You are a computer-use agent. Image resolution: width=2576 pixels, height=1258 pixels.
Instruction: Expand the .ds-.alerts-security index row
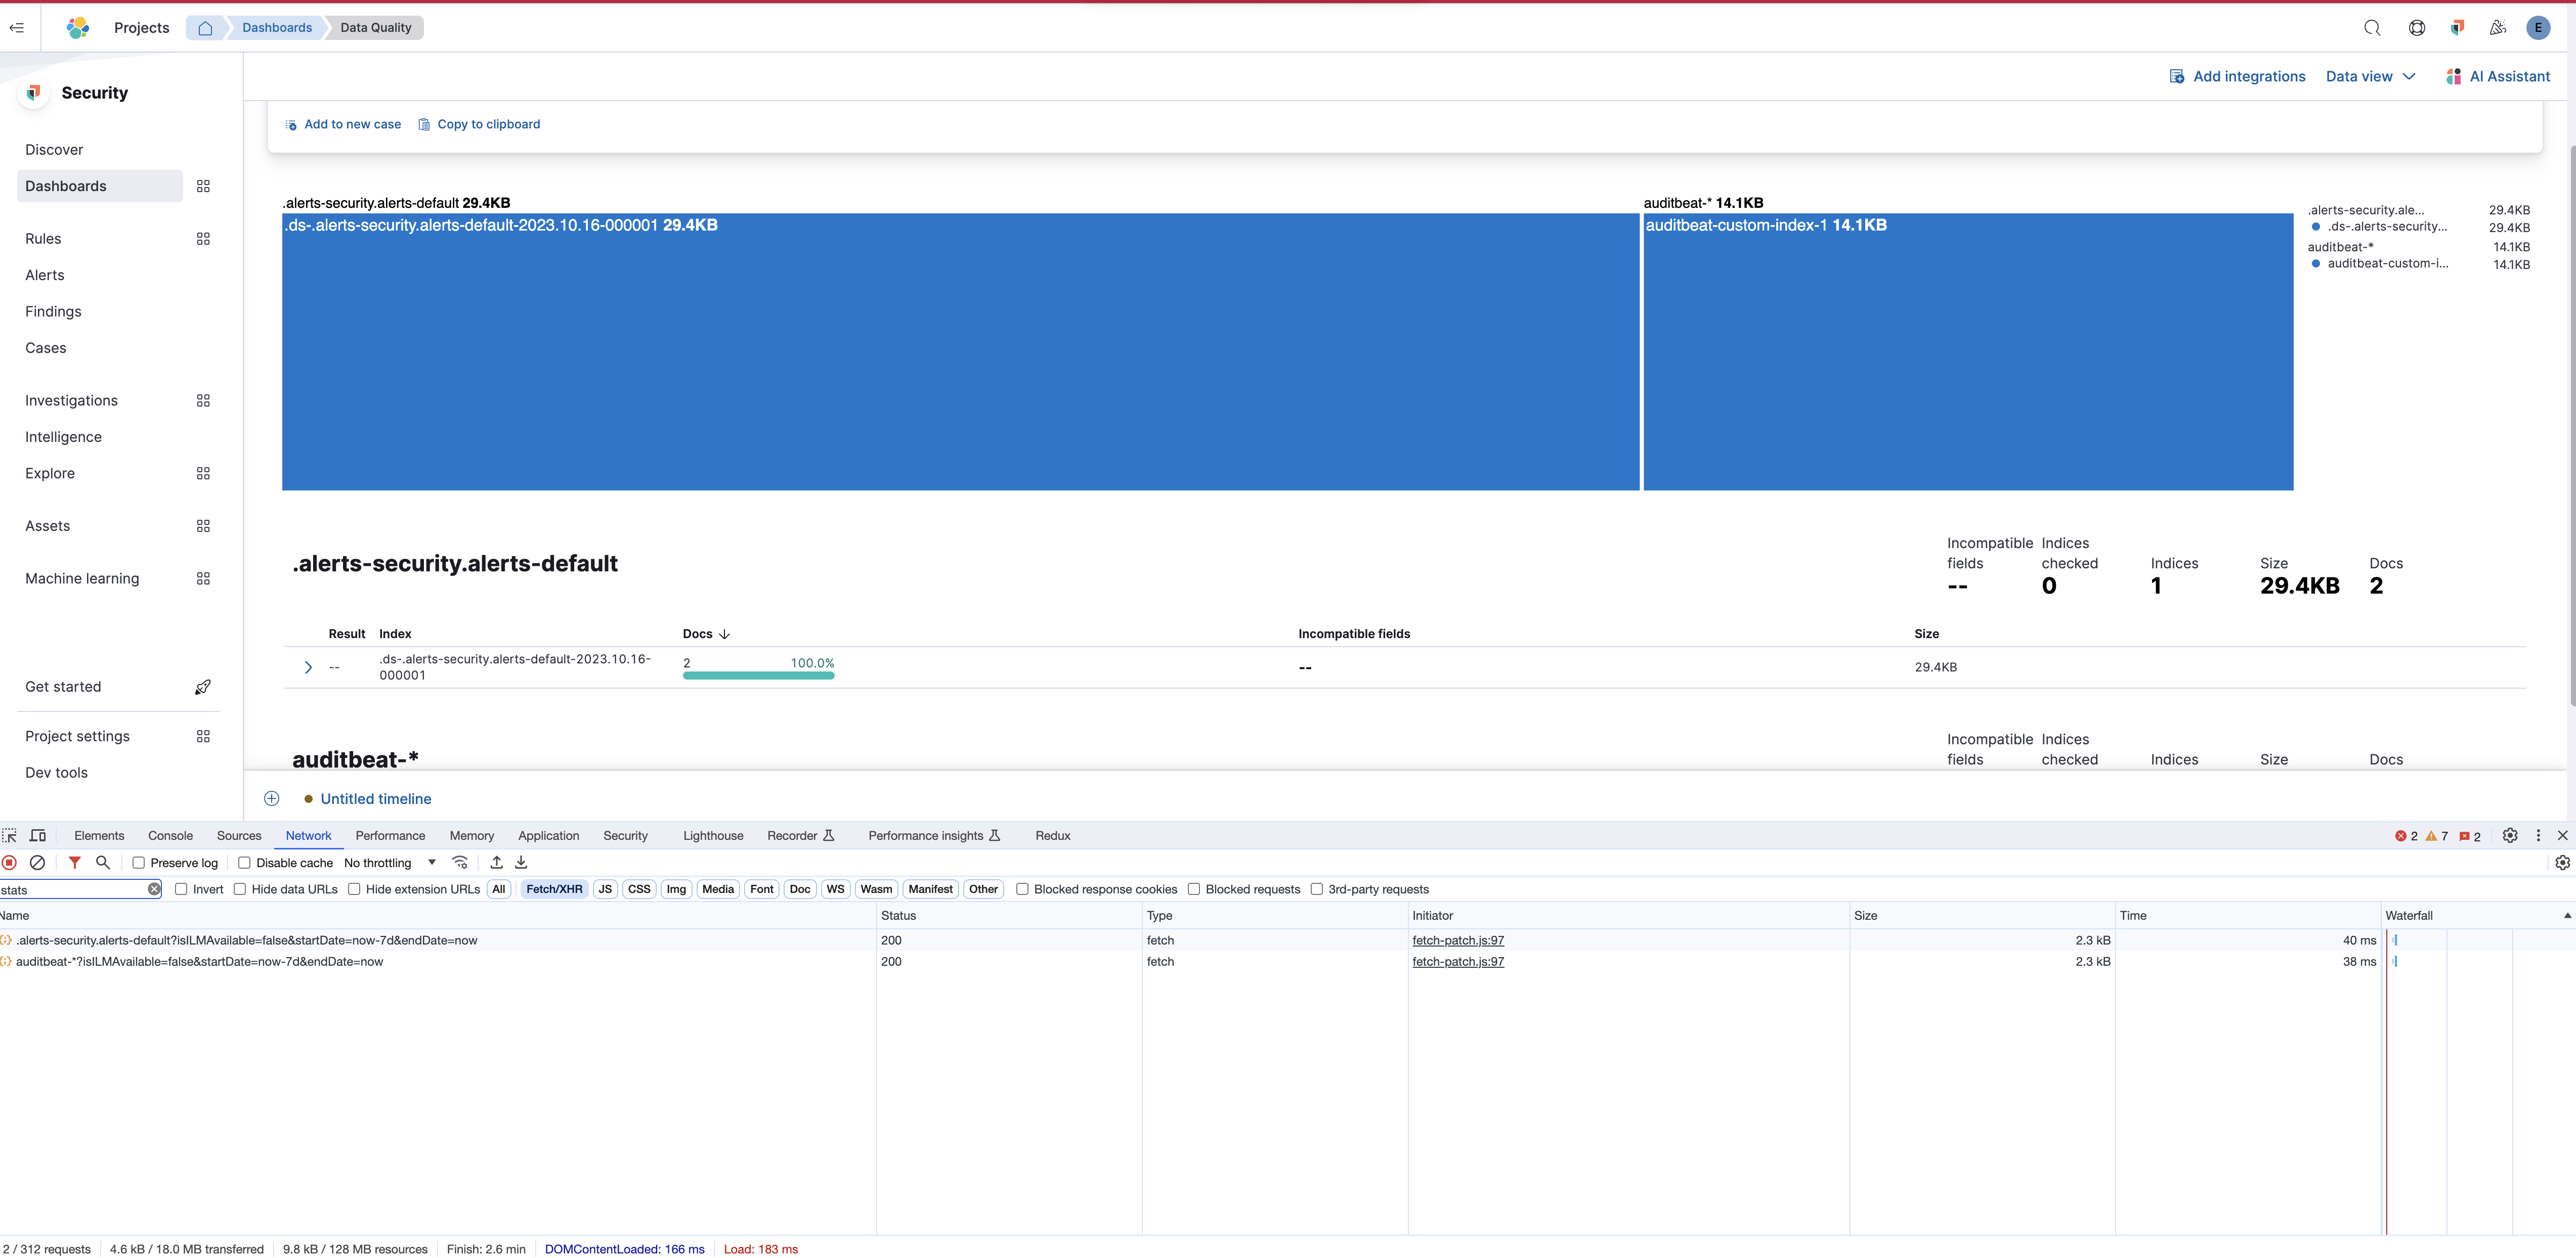click(x=308, y=667)
